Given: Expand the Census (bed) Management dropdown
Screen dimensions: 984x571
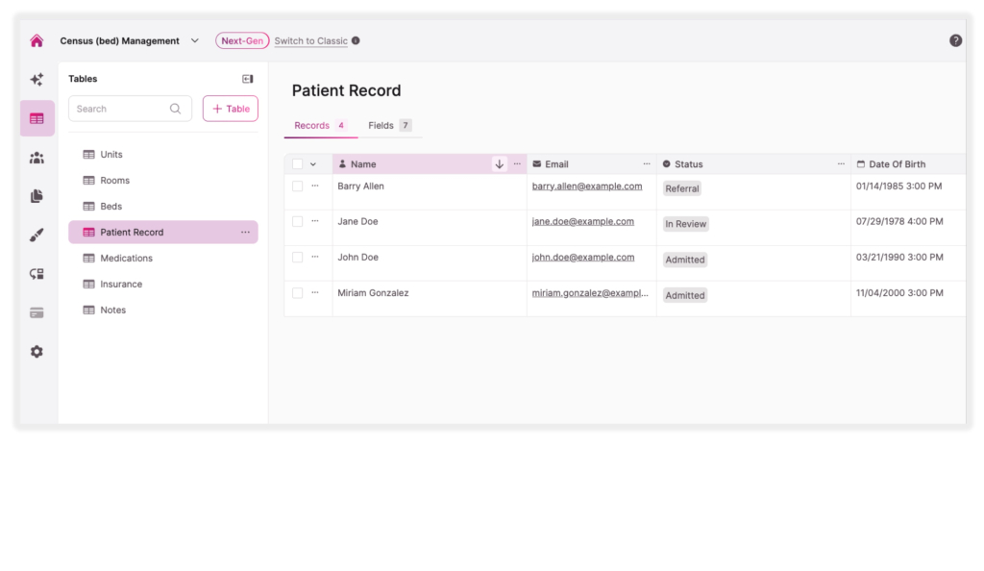Looking at the screenshot, I should pos(195,40).
